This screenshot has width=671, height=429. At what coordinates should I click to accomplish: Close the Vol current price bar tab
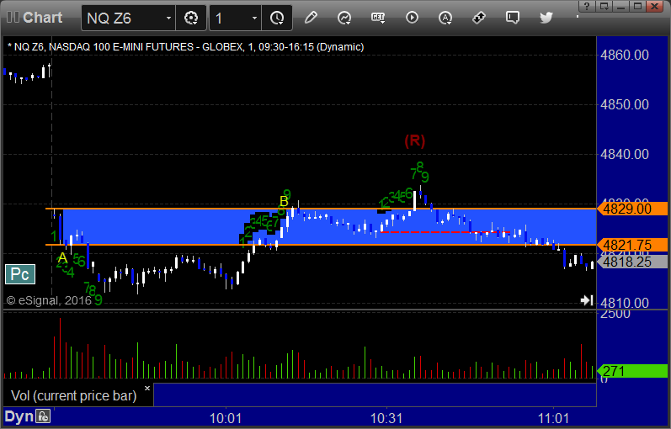click(147, 389)
